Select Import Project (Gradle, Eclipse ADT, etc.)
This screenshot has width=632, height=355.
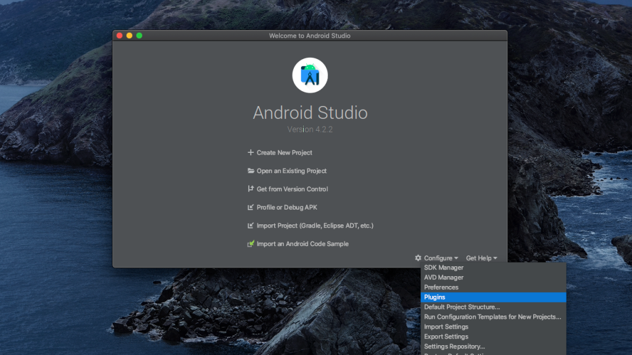(315, 226)
